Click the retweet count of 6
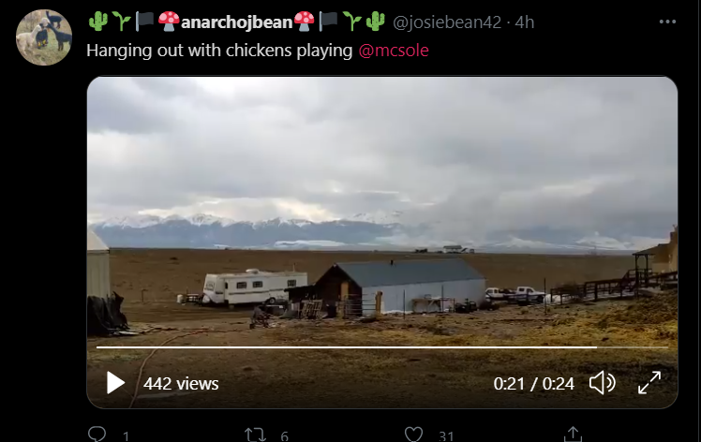The width and height of the screenshot is (701, 442). tap(284, 436)
